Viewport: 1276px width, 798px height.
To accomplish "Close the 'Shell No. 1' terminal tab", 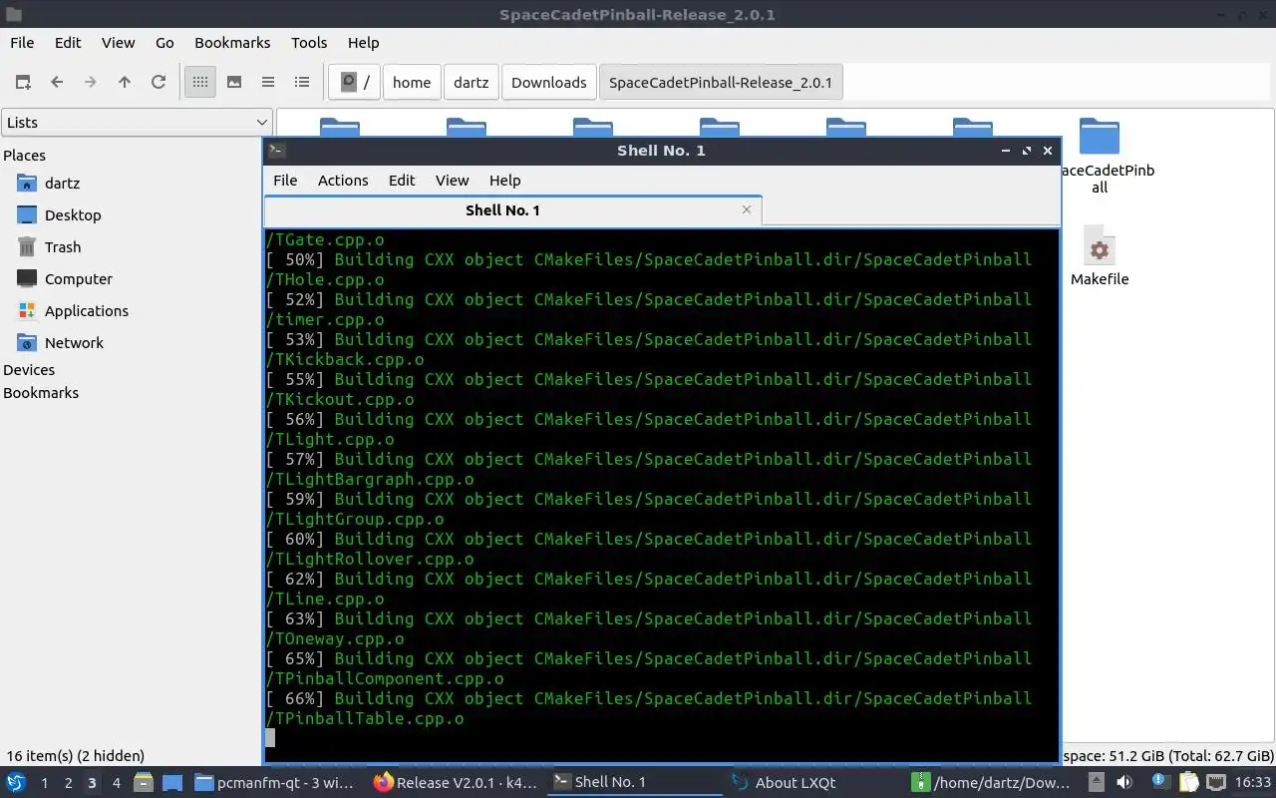I will pos(747,209).
